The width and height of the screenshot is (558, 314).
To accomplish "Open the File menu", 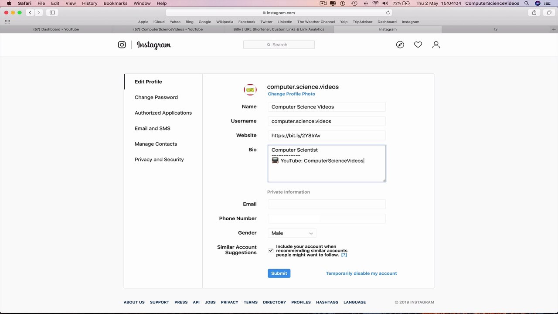I will 41,3.
